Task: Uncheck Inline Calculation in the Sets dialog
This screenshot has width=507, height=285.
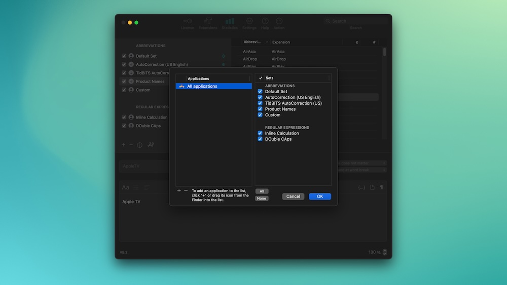Action: coord(260,133)
